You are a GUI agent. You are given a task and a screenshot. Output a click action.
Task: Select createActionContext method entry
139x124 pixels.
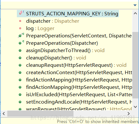79,73
